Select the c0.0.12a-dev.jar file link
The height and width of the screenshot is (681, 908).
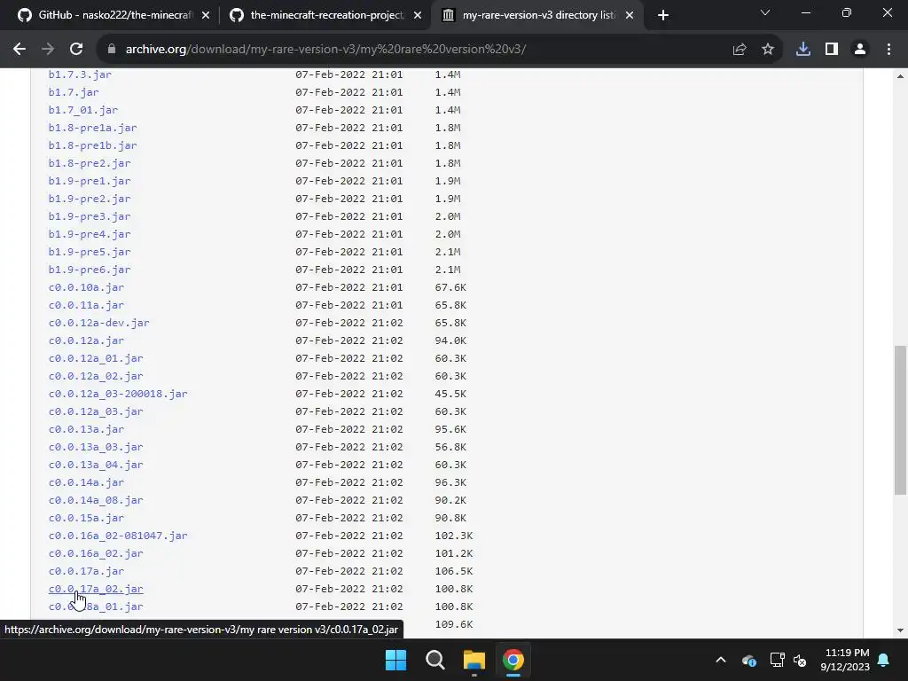pyautogui.click(x=99, y=323)
